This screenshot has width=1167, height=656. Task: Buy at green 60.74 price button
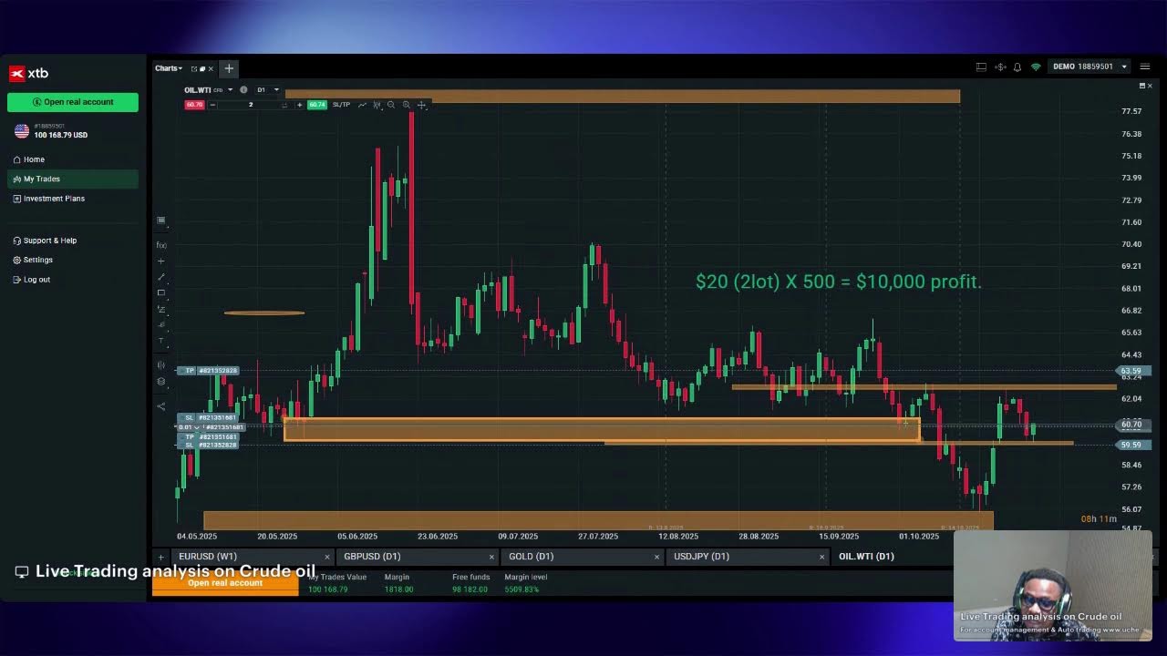point(316,105)
